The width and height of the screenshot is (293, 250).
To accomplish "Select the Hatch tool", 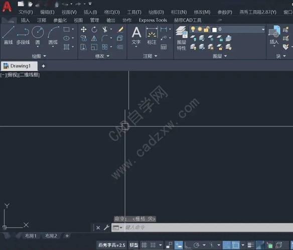I will (67, 47).
